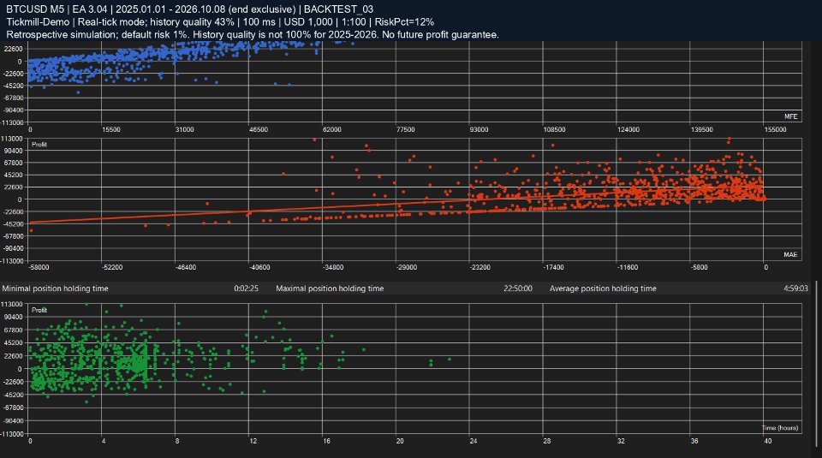
Task: Click the -11600 MAE axis tick
Action: pos(628,267)
